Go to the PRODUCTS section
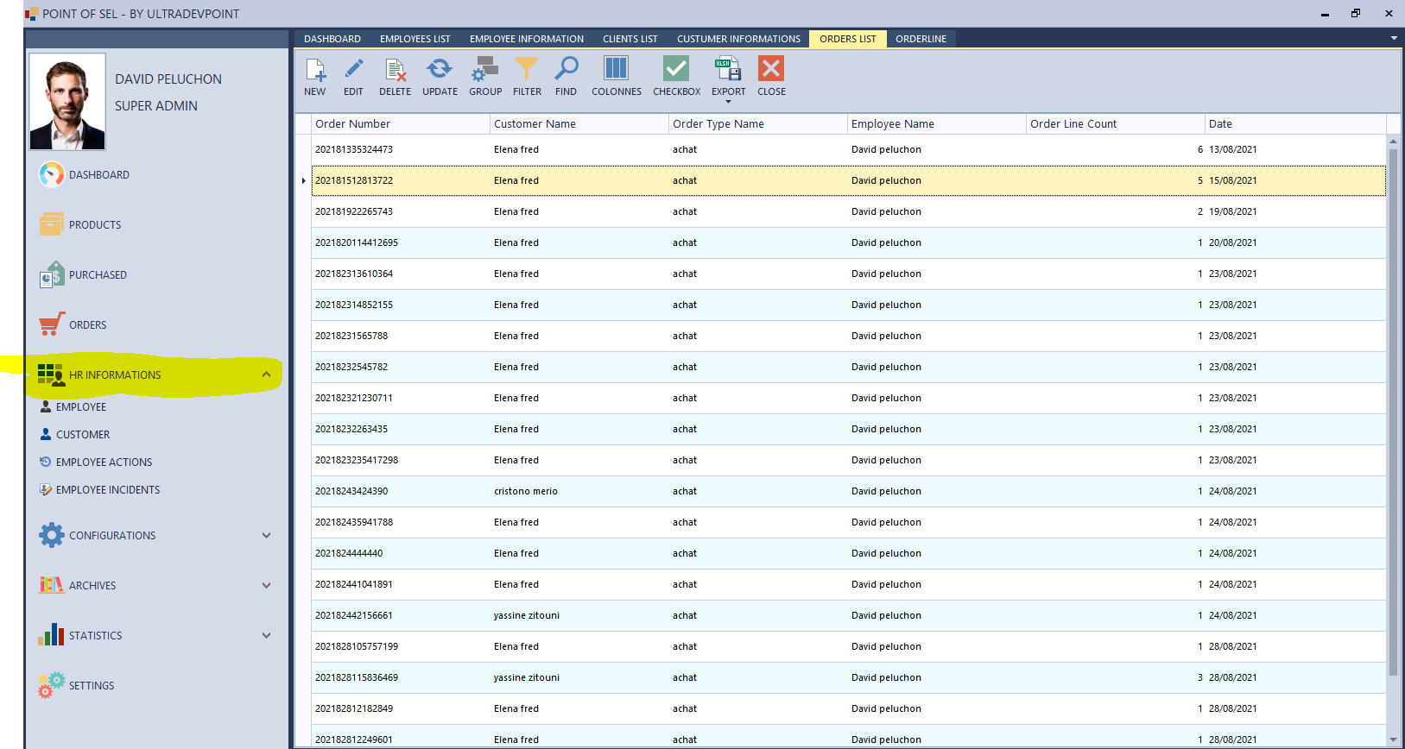 [95, 225]
